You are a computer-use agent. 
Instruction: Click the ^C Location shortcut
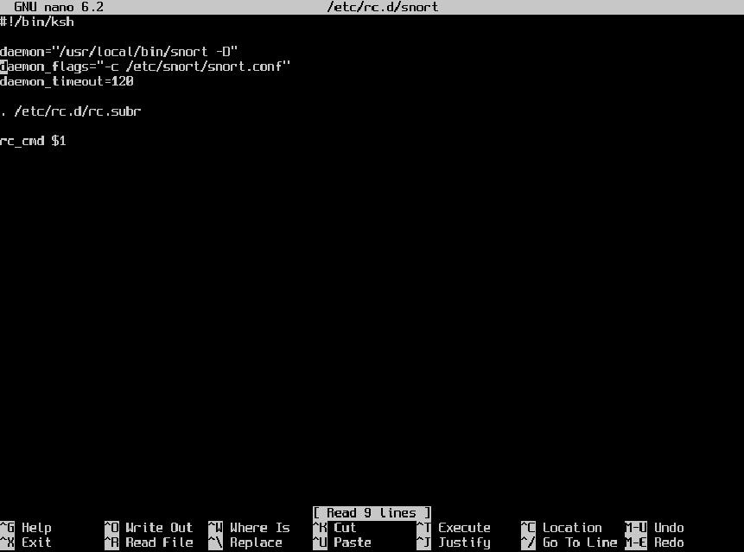562,528
